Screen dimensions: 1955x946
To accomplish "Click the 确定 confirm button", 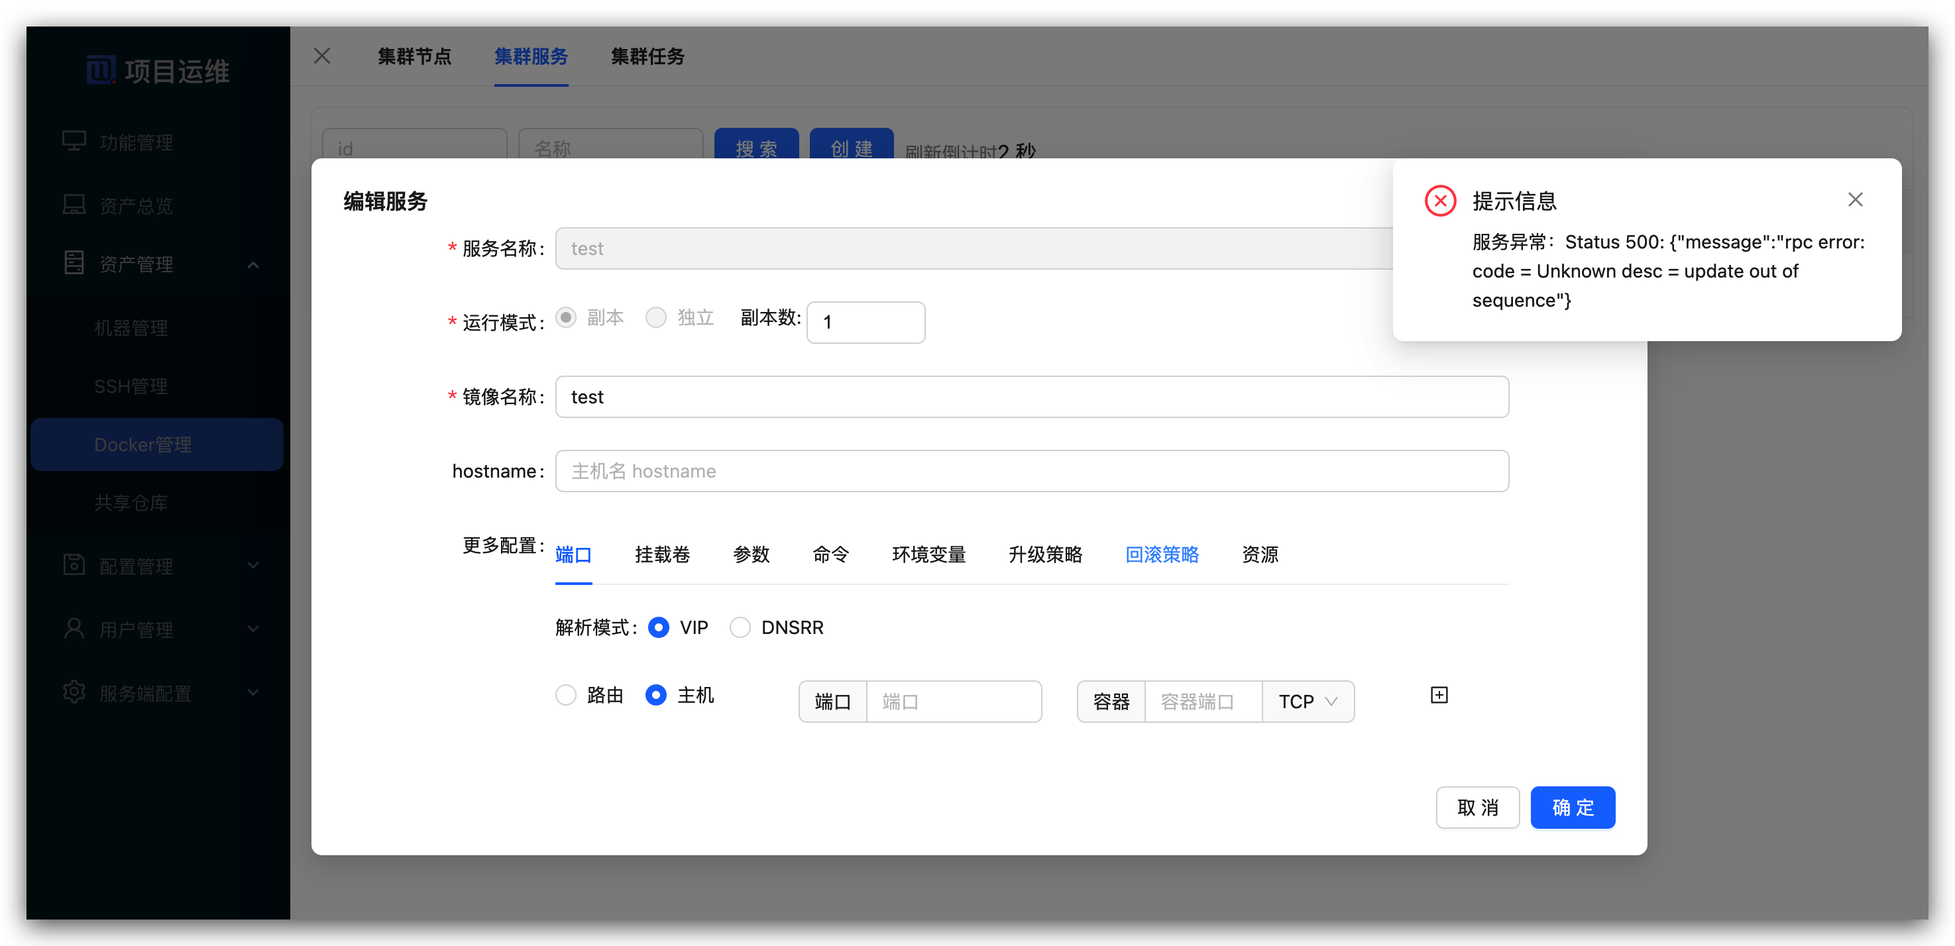I will [x=1572, y=807].
